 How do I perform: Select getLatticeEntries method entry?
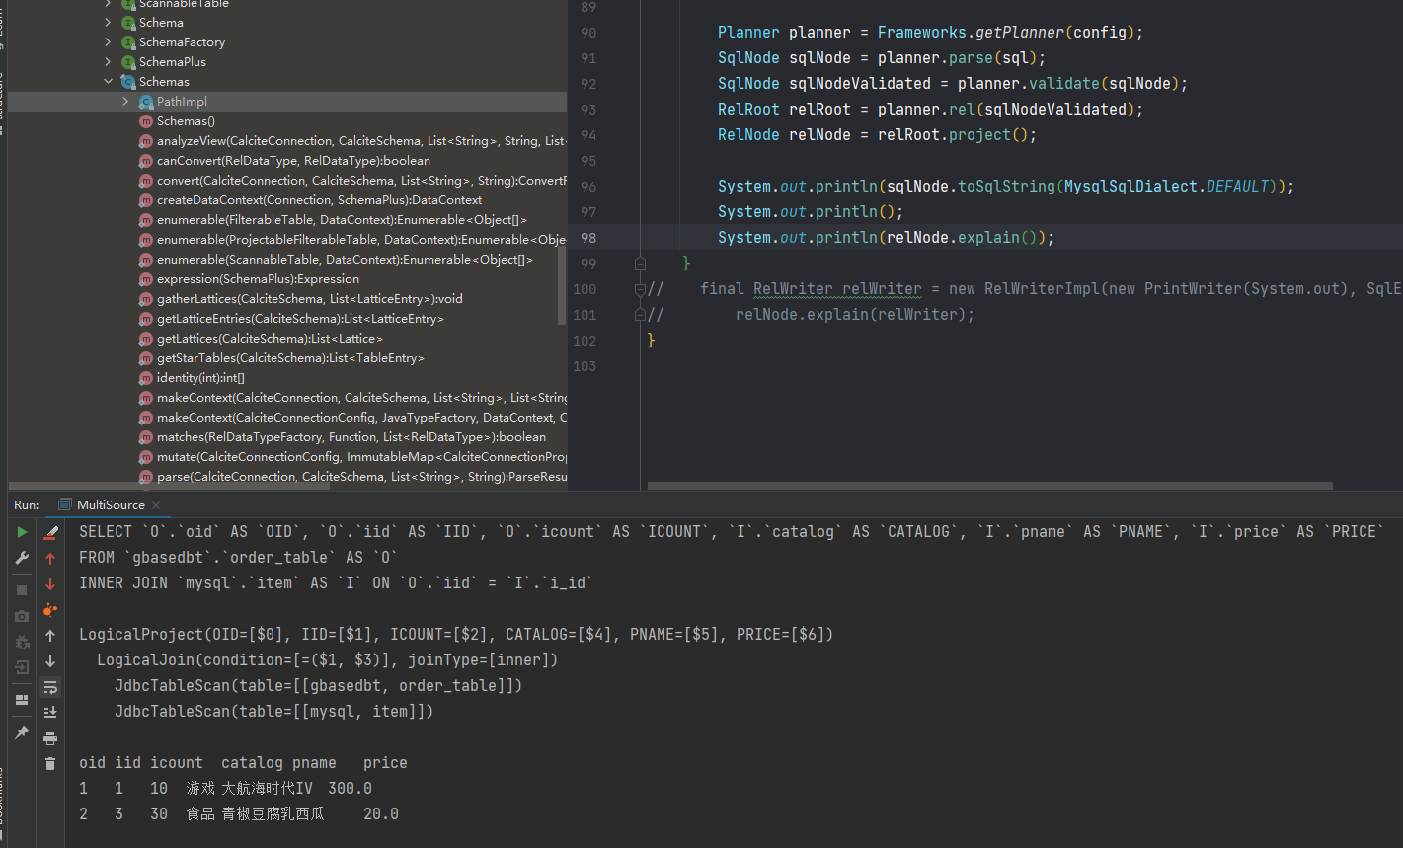(300, 319)
